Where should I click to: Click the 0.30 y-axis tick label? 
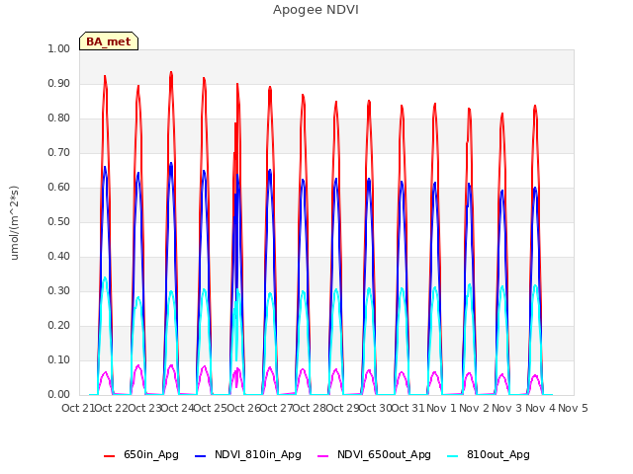click(59, 291)
